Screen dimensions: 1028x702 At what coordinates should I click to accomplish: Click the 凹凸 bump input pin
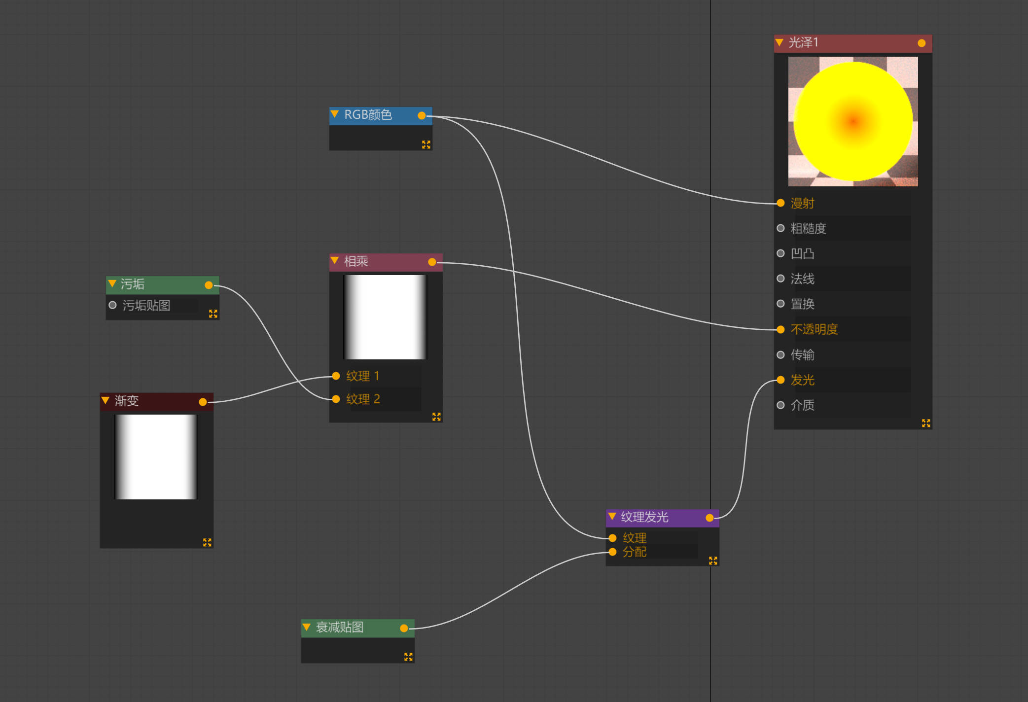780,253
